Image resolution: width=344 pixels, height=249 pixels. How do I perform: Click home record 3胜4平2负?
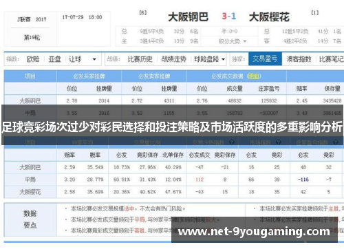coord(151,41)
